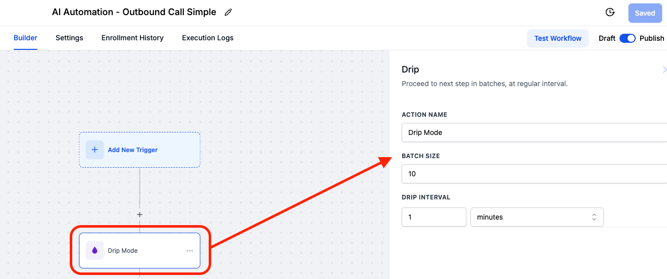The height and width of the screenshot is (279, 667).
Task: Click the Action Name input field
Action: coord(534,132)
